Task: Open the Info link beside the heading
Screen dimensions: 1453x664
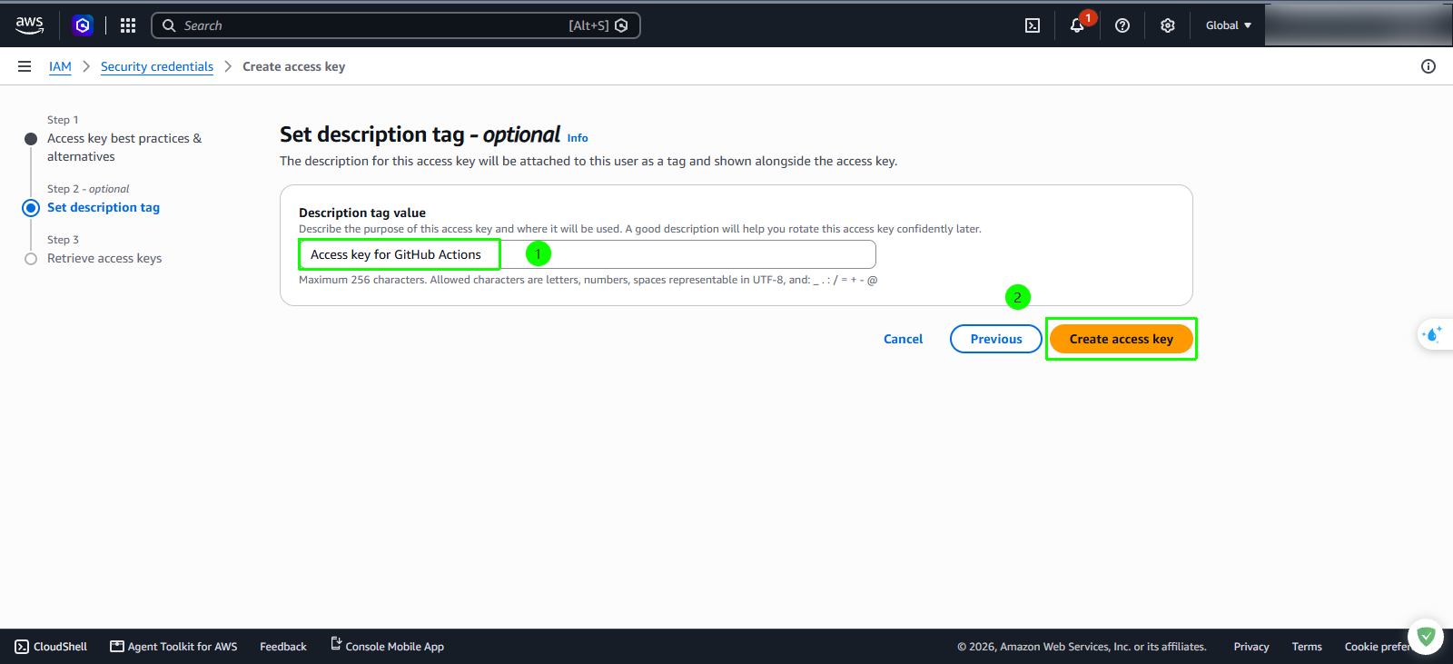Action: pos(578,138)
